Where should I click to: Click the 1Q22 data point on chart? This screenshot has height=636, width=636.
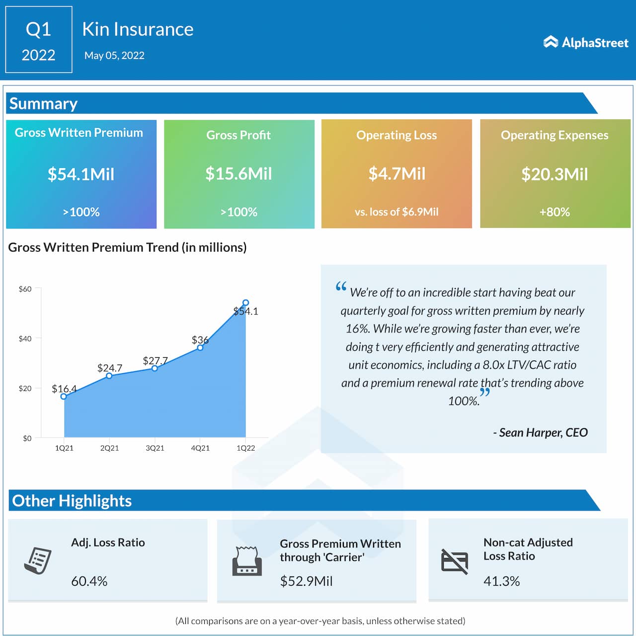[x=245, y=303]
